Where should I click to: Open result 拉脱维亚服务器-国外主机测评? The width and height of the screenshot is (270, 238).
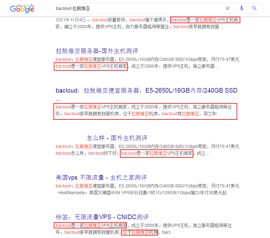point(97,51)
